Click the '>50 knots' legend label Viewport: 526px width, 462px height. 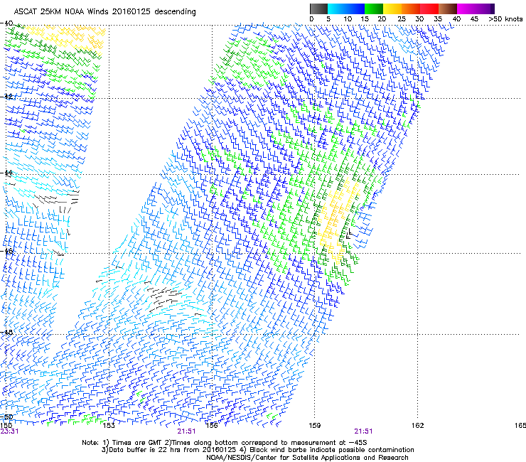coord(505,19)
